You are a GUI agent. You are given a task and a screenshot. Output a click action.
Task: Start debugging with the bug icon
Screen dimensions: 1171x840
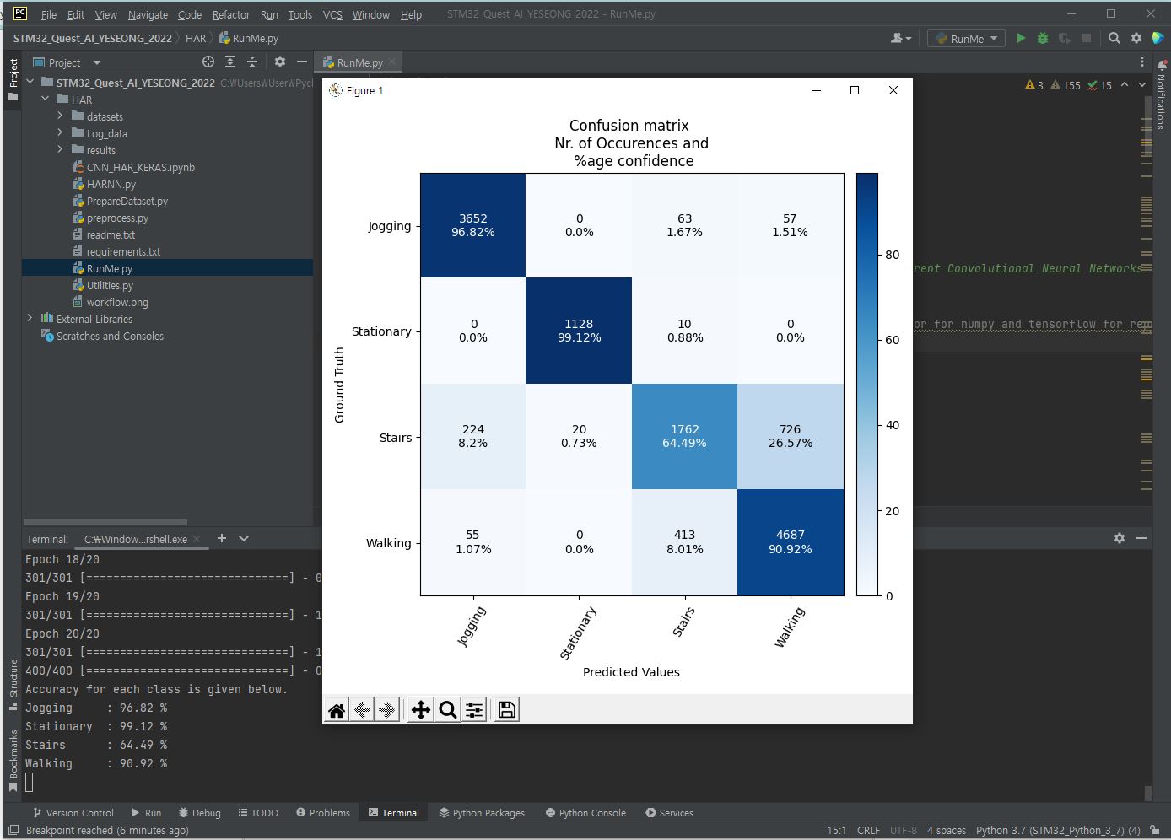tap(1043, 38)
